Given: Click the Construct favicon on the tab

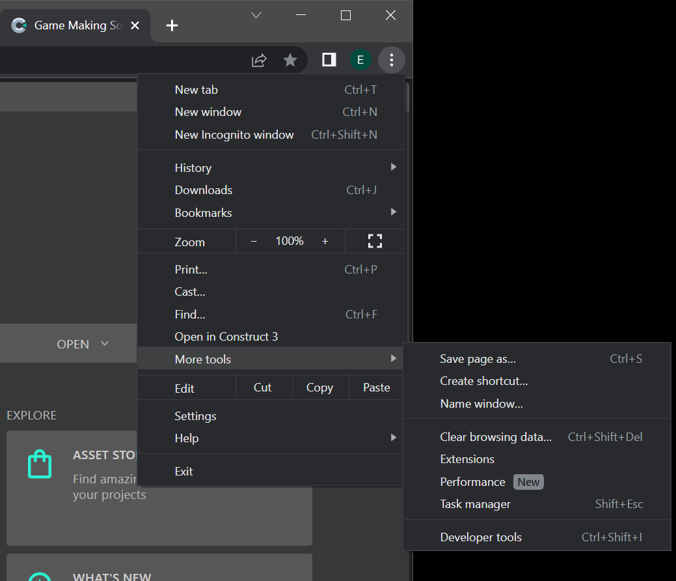Looking at the screenshot, I should click(x=18, y=25).
